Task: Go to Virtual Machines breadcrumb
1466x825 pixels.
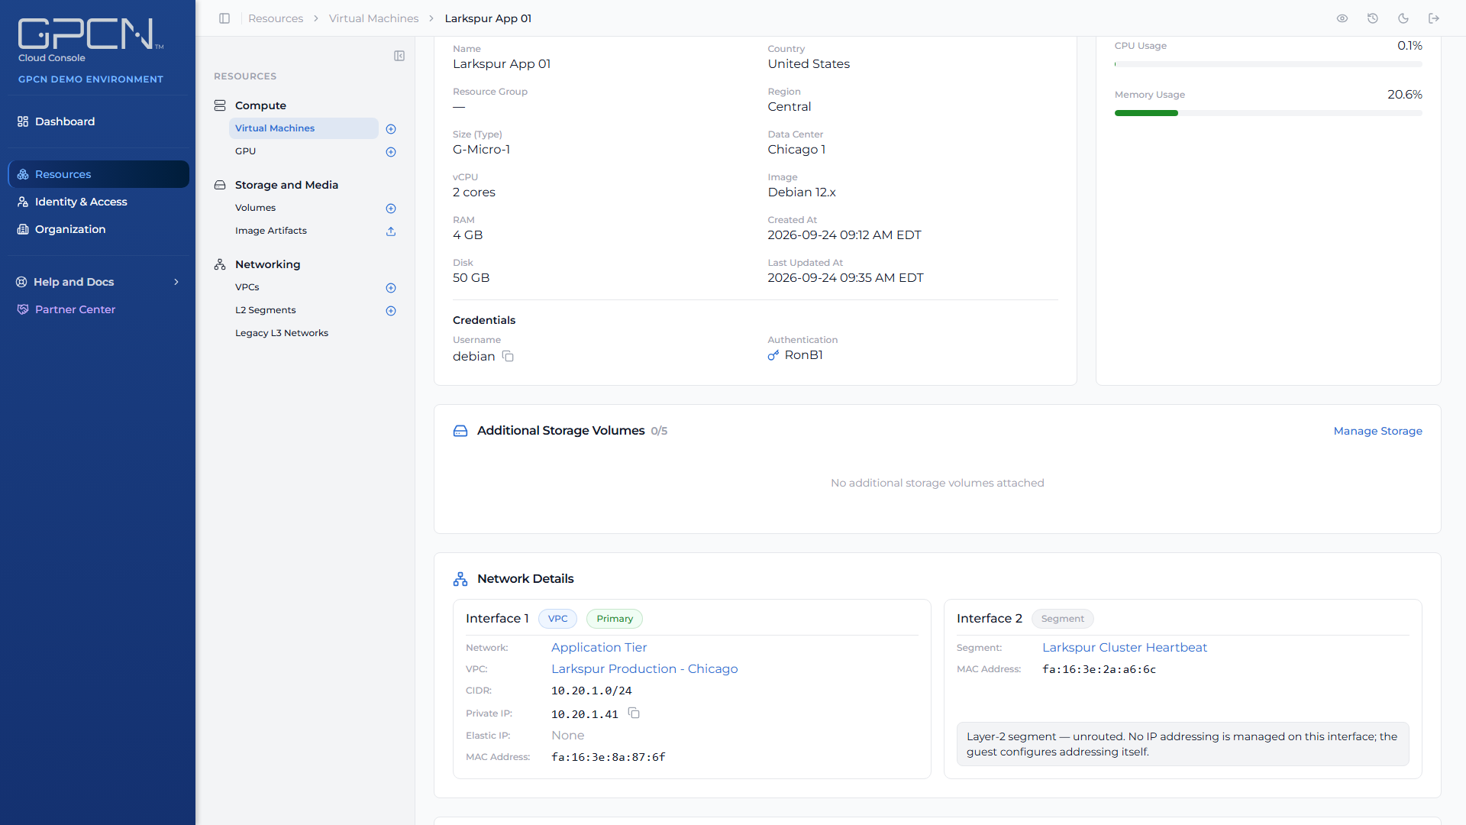Action: (373, 18)
